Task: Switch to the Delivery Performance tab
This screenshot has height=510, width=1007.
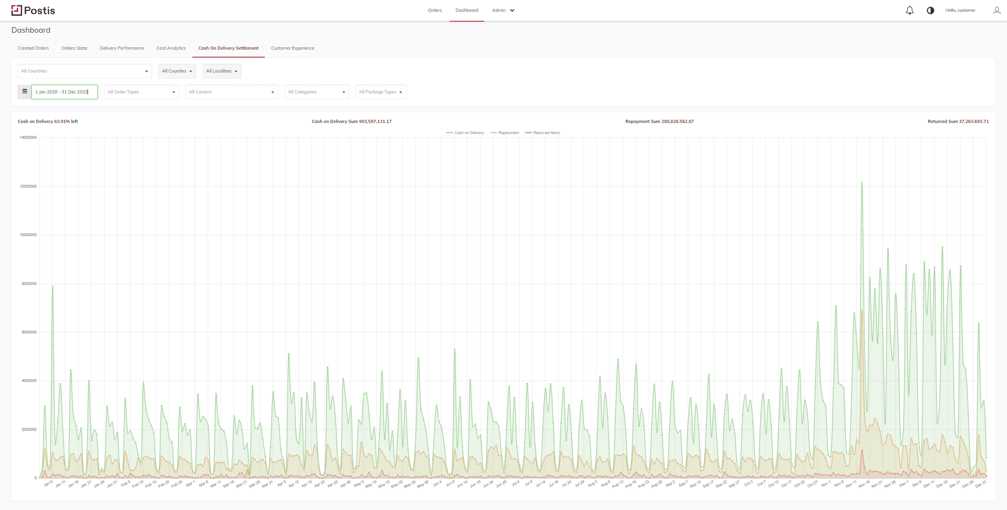Action: click(x=122, y=48)
